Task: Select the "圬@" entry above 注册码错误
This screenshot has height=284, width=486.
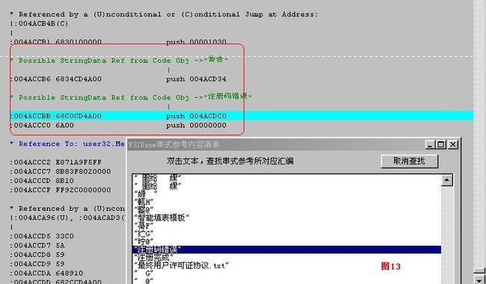Action: [x=144, y=241]
